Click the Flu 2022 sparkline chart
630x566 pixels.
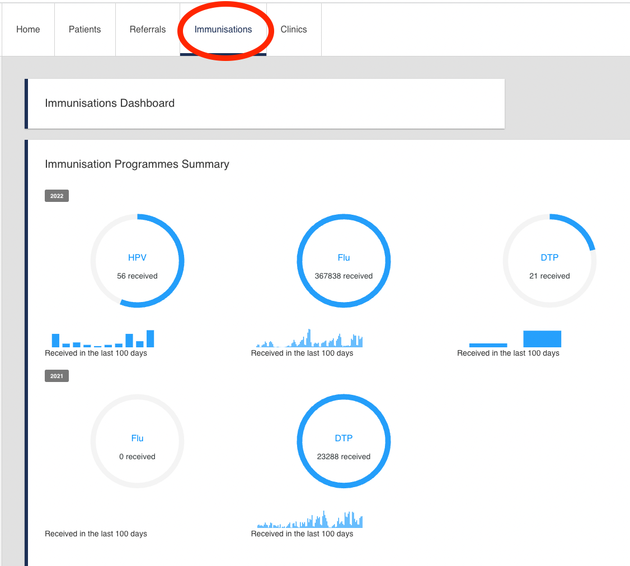coord(309,339)
